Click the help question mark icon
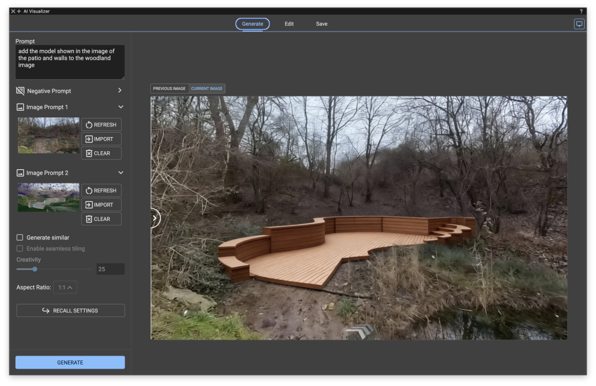Screen dimensions: 596x386 tap(581, 11)
